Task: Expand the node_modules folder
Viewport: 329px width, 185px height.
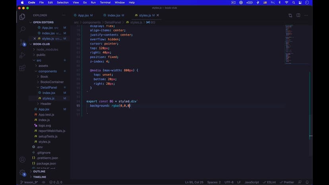Action: tap(47, 50)
